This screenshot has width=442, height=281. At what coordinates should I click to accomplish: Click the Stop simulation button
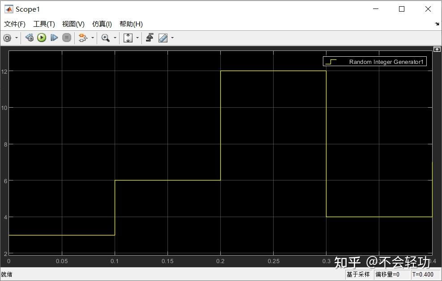(x=67, y=38)
